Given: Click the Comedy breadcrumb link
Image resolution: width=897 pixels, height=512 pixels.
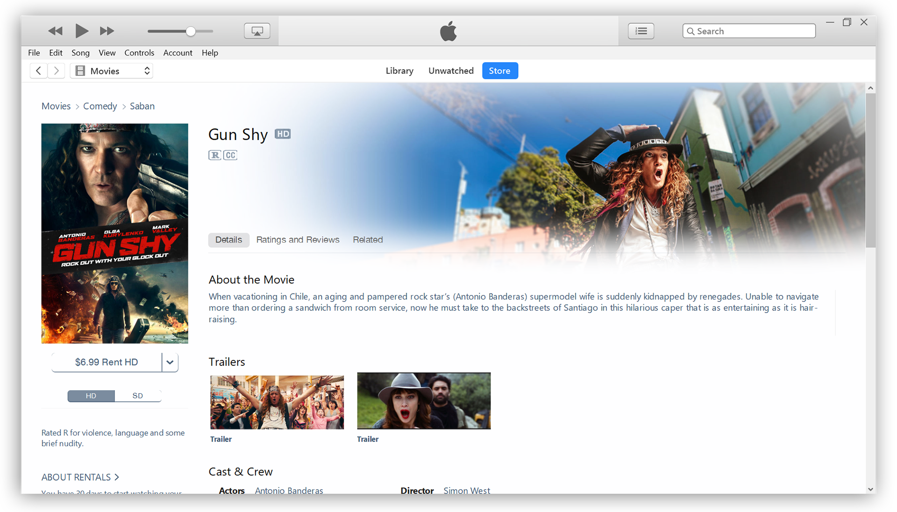Looking at the screenshot, I should coord(100,106).
